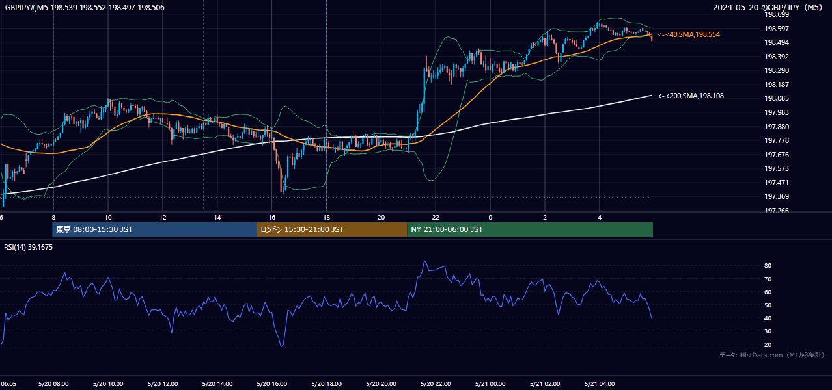Click price axis label 197.369
The image size is (832, 390).
[777, 197]
